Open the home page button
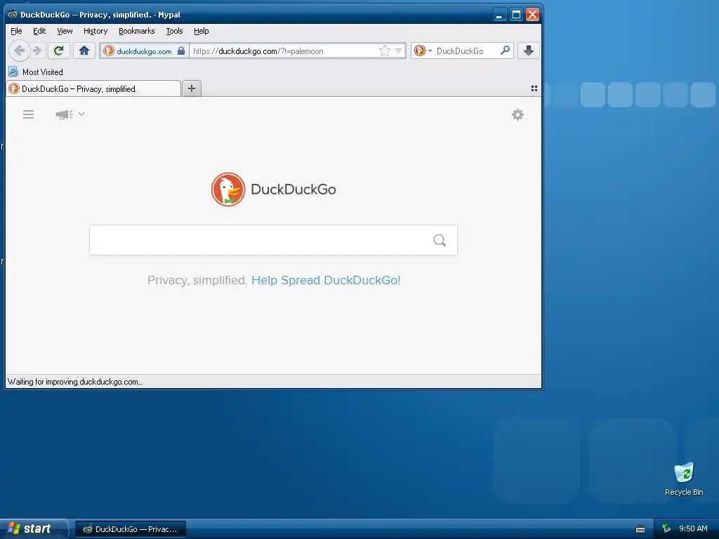This screenshot has width=719, height=539. coord(84,51)
